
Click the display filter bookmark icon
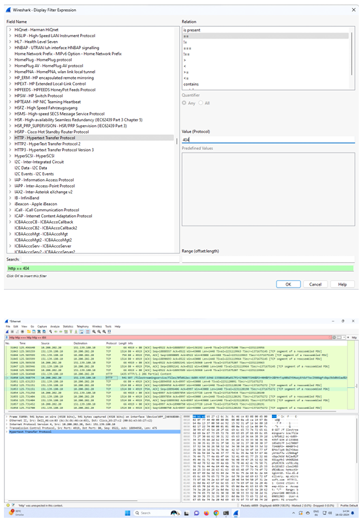[7, 338]
